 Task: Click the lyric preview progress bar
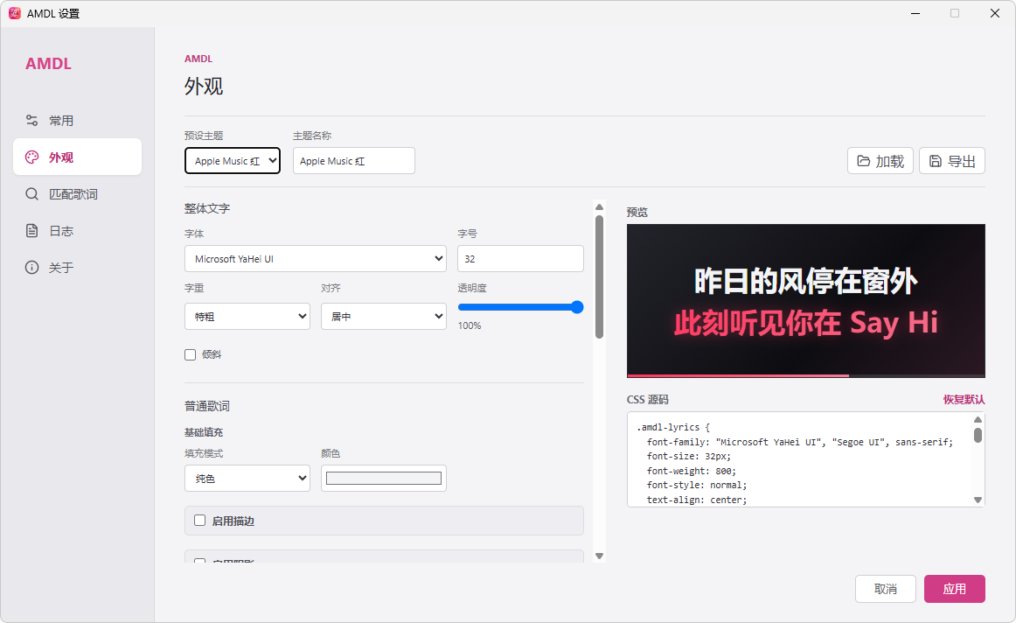pos(806,375)
